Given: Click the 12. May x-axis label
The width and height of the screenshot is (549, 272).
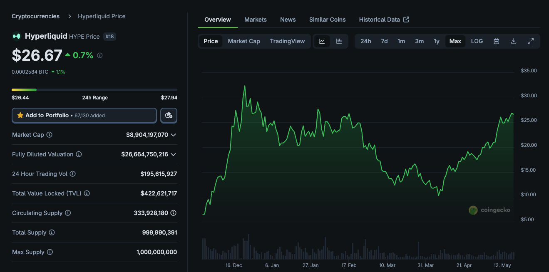Looking at the screenshot, I should point(502,265).
